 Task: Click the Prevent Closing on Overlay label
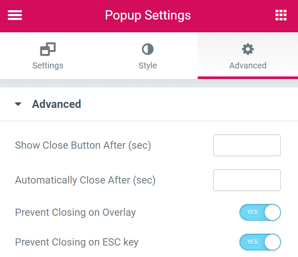pyautogui.click(x=75, y=212)
